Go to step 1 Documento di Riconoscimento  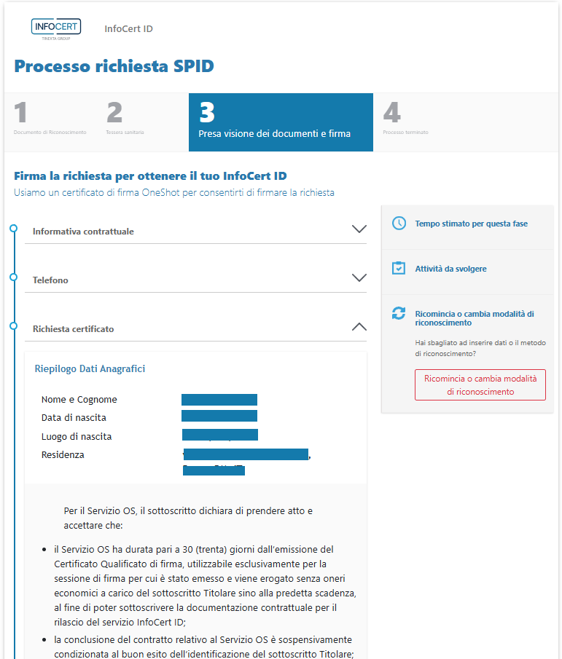click(x=50, y=121)
